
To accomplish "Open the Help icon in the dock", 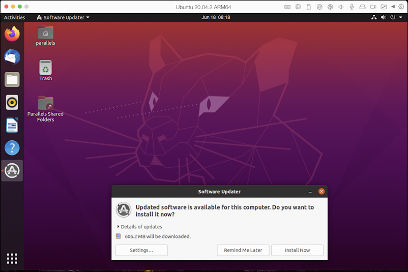I will 12,148.
